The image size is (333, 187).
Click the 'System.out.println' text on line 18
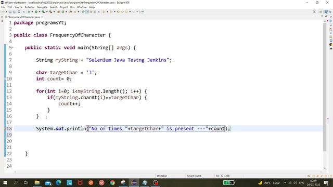click(61, 128)
